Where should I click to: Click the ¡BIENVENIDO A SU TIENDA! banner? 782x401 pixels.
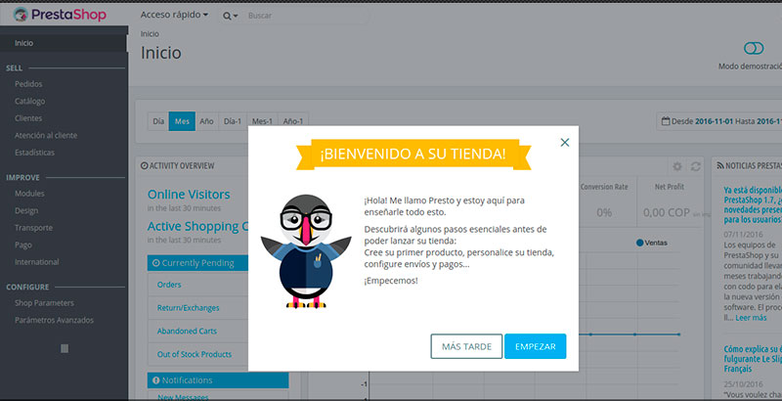[413, 155]
